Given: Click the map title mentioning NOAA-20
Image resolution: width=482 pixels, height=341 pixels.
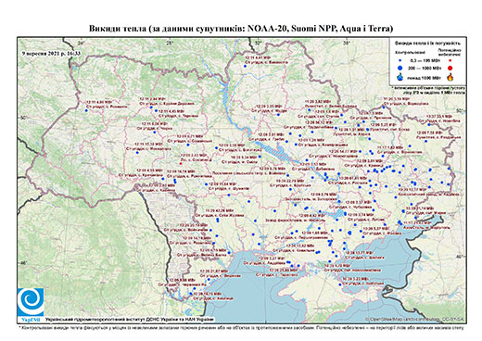Looking at the screenshot, I should click(x=241, y=29).
